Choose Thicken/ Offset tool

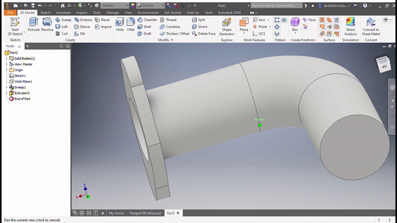(x=174, y=33)
